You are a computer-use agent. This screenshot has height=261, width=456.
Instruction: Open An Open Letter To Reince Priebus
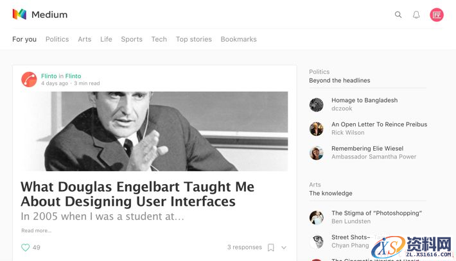point(379,124)
